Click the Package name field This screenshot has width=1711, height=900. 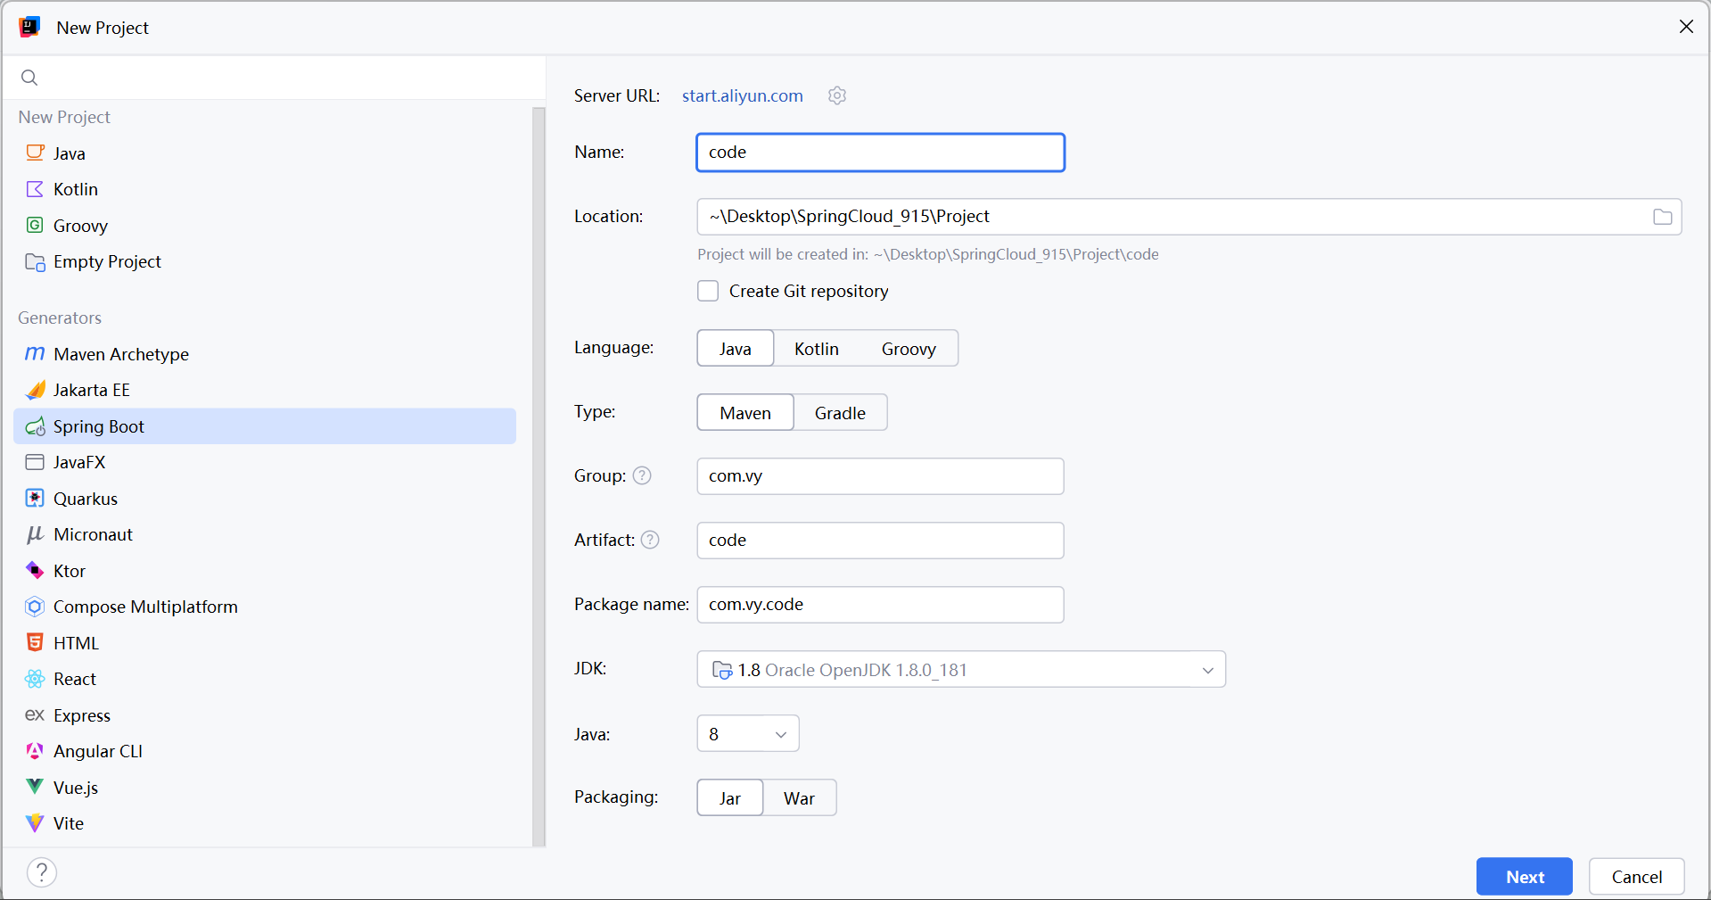(x=880, y=604)
